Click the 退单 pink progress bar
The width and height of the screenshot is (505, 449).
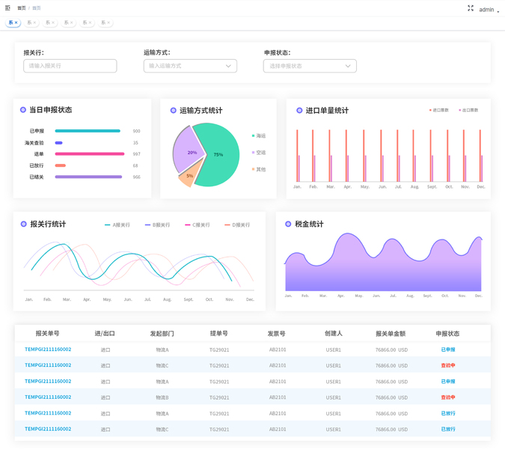tap(90, 154)
